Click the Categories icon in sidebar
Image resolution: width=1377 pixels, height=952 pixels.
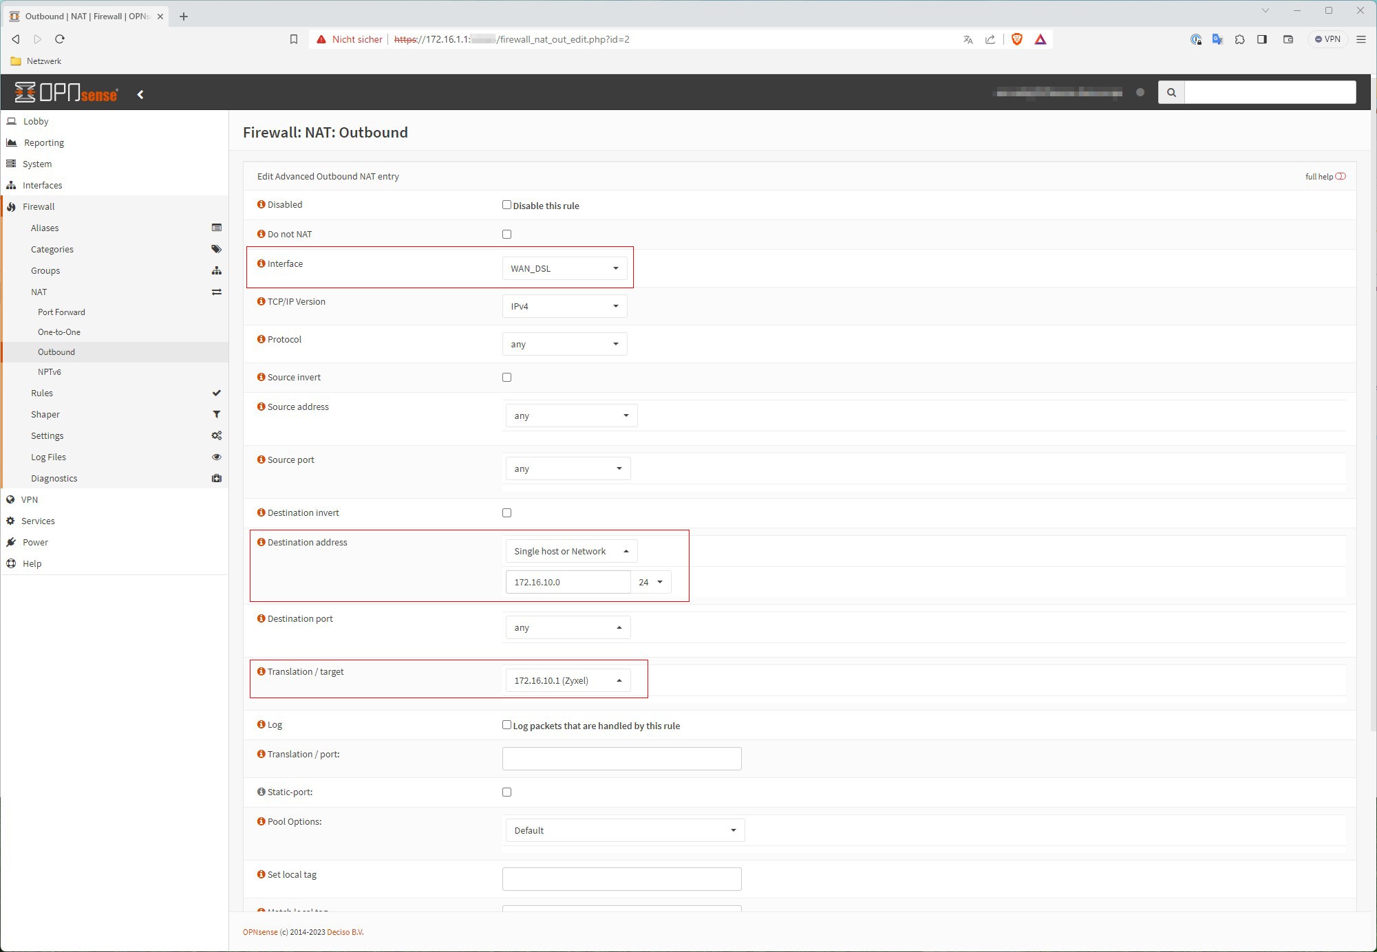215,249
